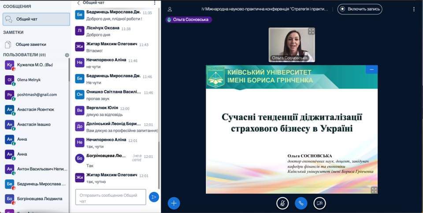
Task: Select user Богріновцева Людмила
Action: coord(35,199)
